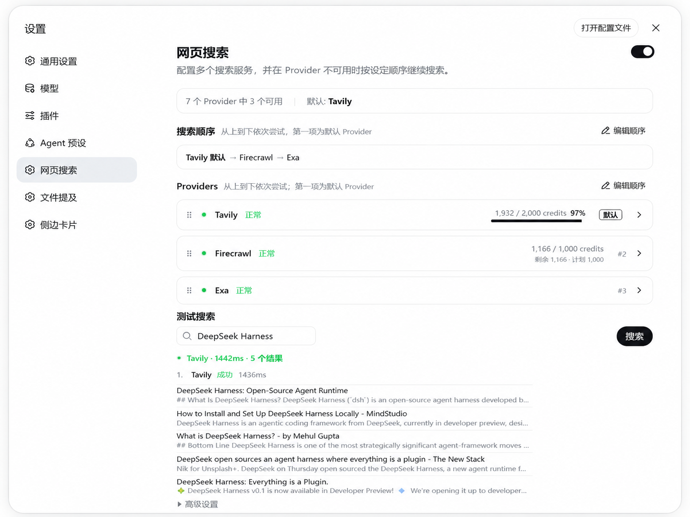Click the 正常 status beside Firecrawl
Screen dimensions: 690x517
(266, 253)
